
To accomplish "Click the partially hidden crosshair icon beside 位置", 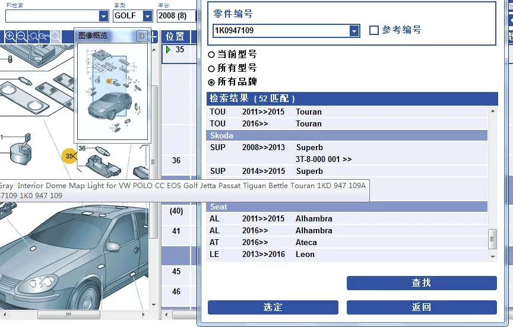I will tap(154, 37).
